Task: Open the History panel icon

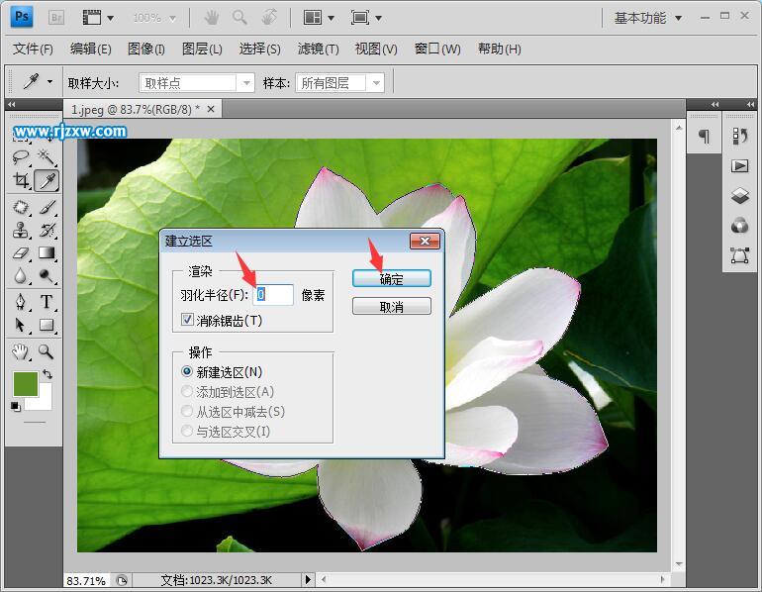Action: (739, 136)
